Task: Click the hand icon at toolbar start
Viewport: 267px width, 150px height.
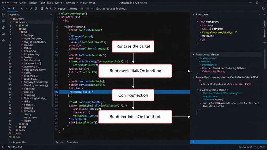Action: pos(3,9)
